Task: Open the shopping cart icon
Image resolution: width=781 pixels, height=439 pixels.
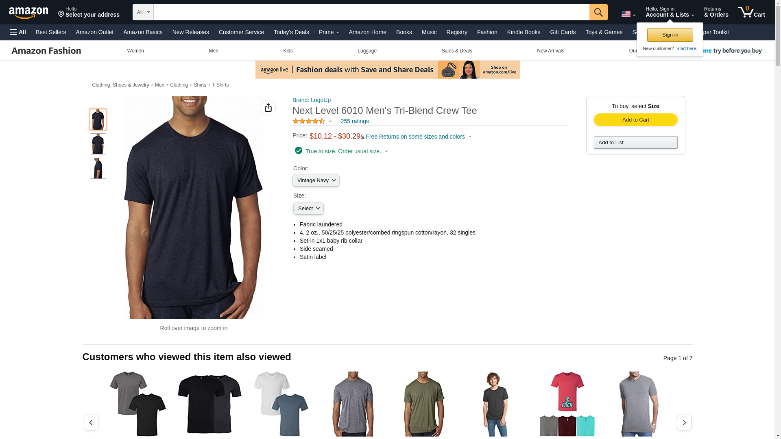Action: (x=752, y=12)
